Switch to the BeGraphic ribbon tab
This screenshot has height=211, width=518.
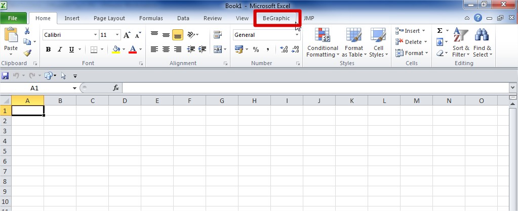point(276,18)
